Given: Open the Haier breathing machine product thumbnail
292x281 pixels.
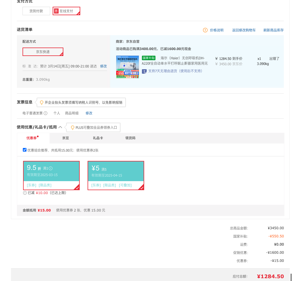Looking at the screenshot, I should click(x=127, y=67).
